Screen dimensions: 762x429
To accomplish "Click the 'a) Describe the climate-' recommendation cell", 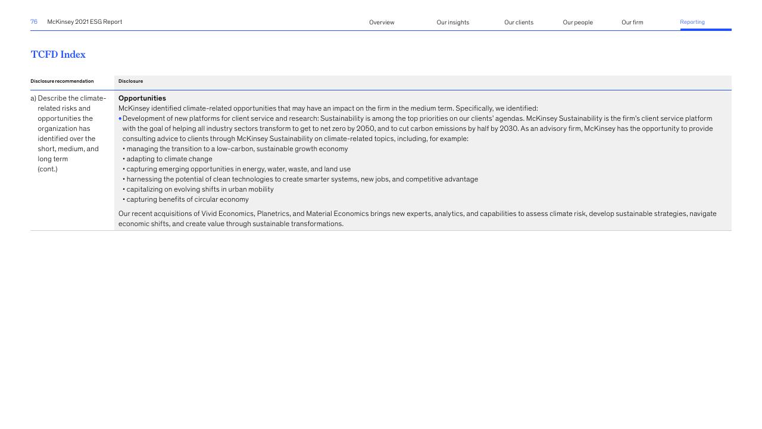I will (x=68, y=133).
